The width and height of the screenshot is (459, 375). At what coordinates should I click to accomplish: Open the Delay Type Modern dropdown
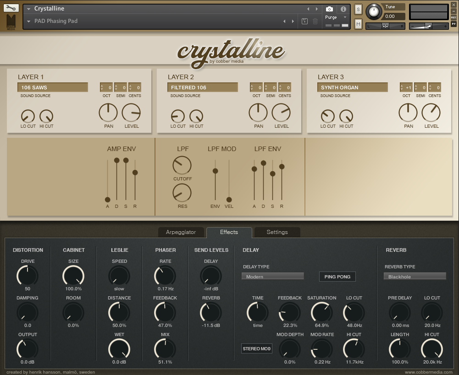[x=272, y=276]
